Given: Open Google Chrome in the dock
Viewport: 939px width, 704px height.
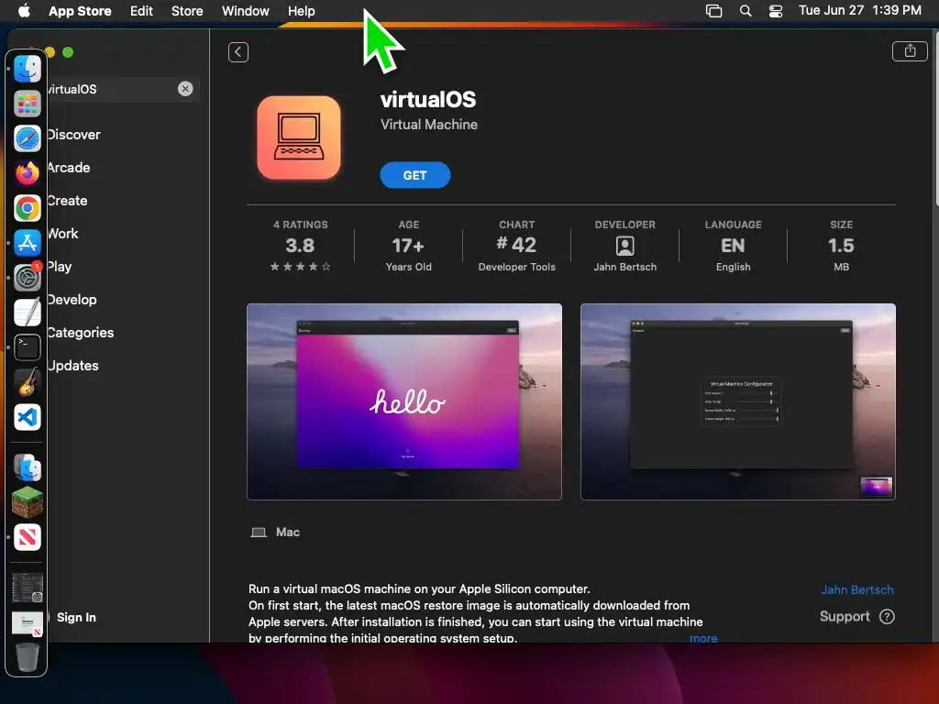Looking at the screenshot, I should (27, 208).
